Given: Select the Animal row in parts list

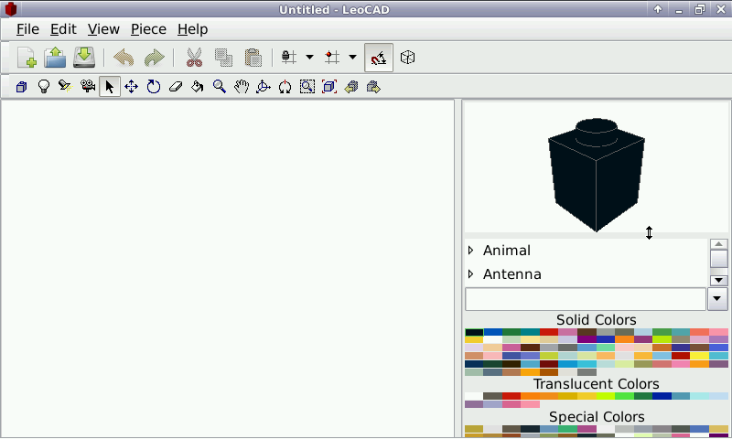Looking at the screenshot, I should [x=587, y=251].
